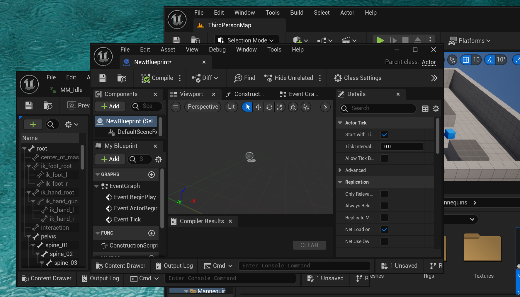This screenshot has height=297, width=520.
Task: Toggle surface snapping icon in Blueprint viewport
Action: pos(306,107)
